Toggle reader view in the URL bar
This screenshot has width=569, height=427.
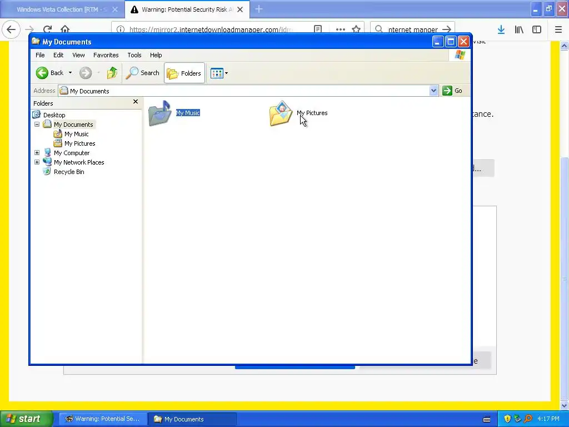pos(318,29)
